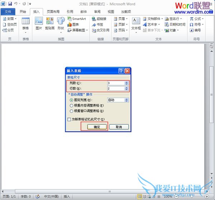
Task: Open the 表格 table menu in the ribbon
Action: tap(25, 25)
